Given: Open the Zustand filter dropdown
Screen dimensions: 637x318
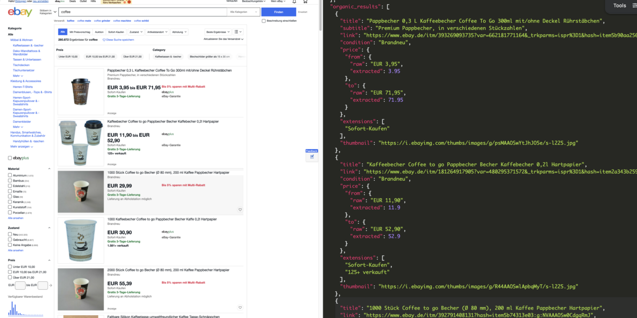Looking at the screenshot, I should click(x=135, y=32).
